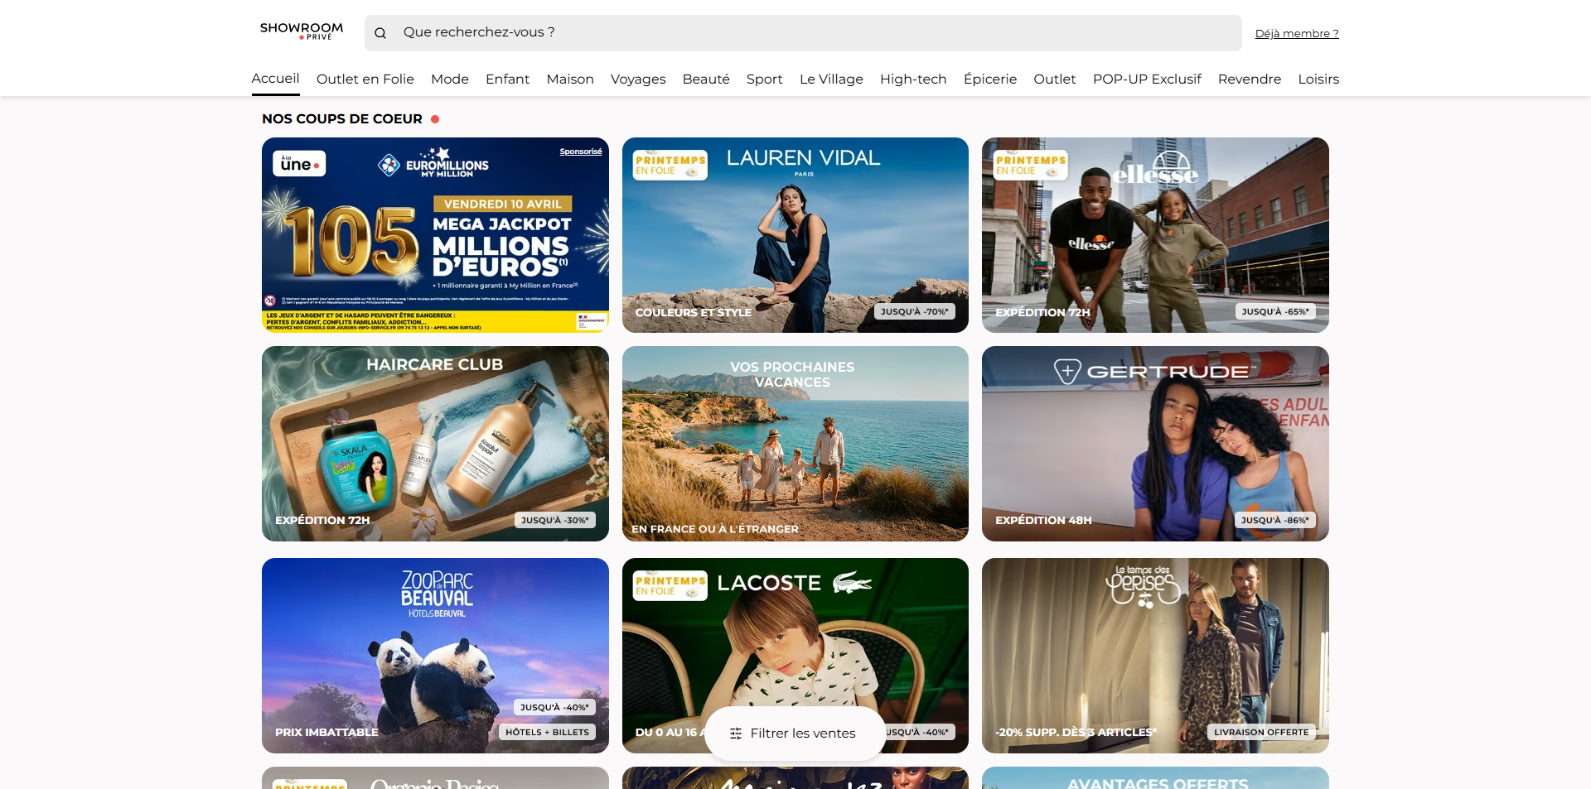
Task: Click the Printemps en Folie badge on Lauren Vidal
Action: [x=670, y=165]
